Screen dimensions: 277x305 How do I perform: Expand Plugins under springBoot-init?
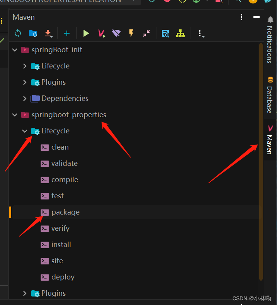tap(25, 82)
